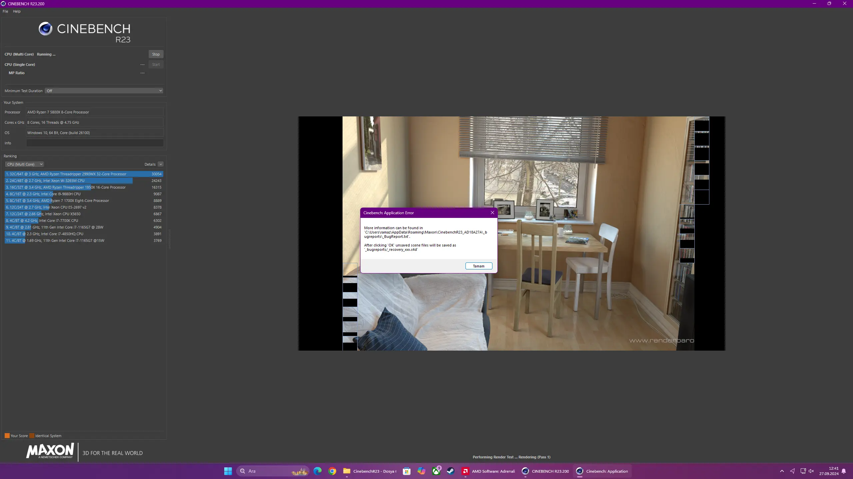The image size is (853, 479).
Task: Select the Intel Xeon X5650 row
Action: pos(84,214)
